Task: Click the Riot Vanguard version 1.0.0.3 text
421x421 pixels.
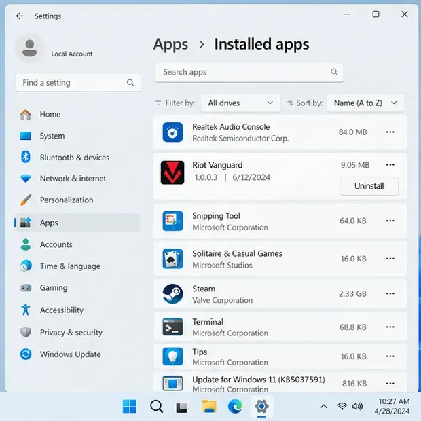Action: point(206,177)
